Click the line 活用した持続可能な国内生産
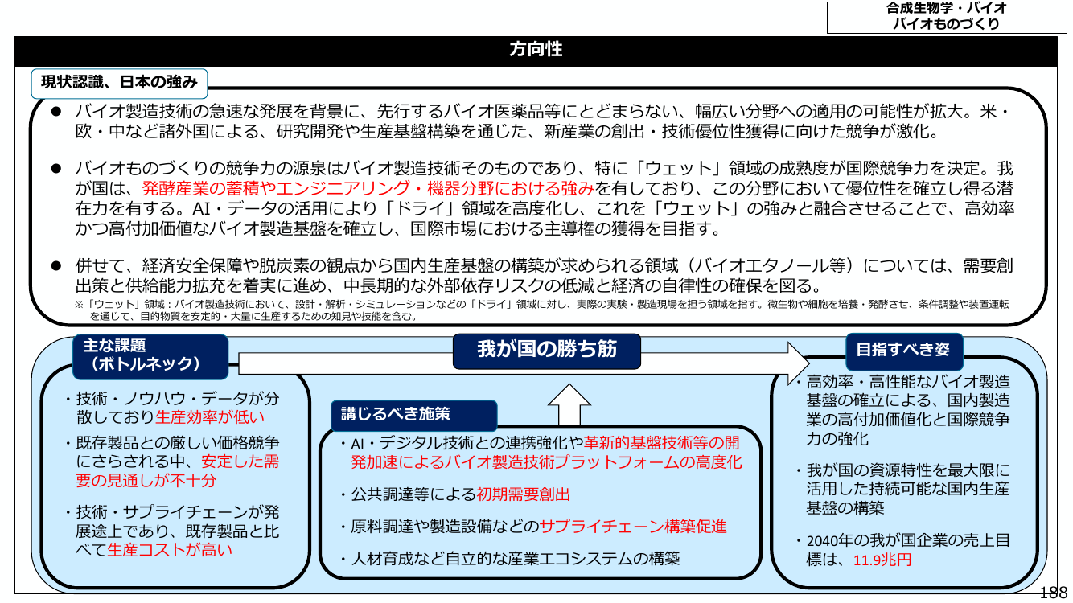The image size is (1073, 603). pyautogui.click(x=908, y=489)
